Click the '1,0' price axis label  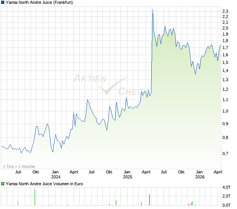pos(225,111)
